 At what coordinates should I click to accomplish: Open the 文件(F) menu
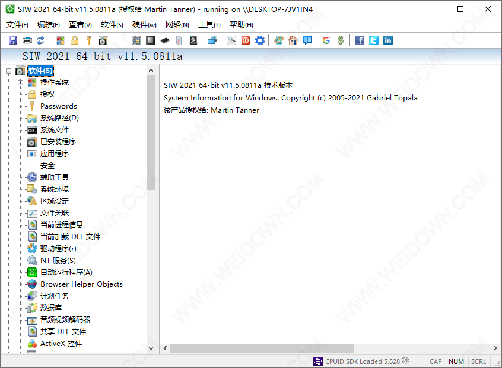pos(17,25)
